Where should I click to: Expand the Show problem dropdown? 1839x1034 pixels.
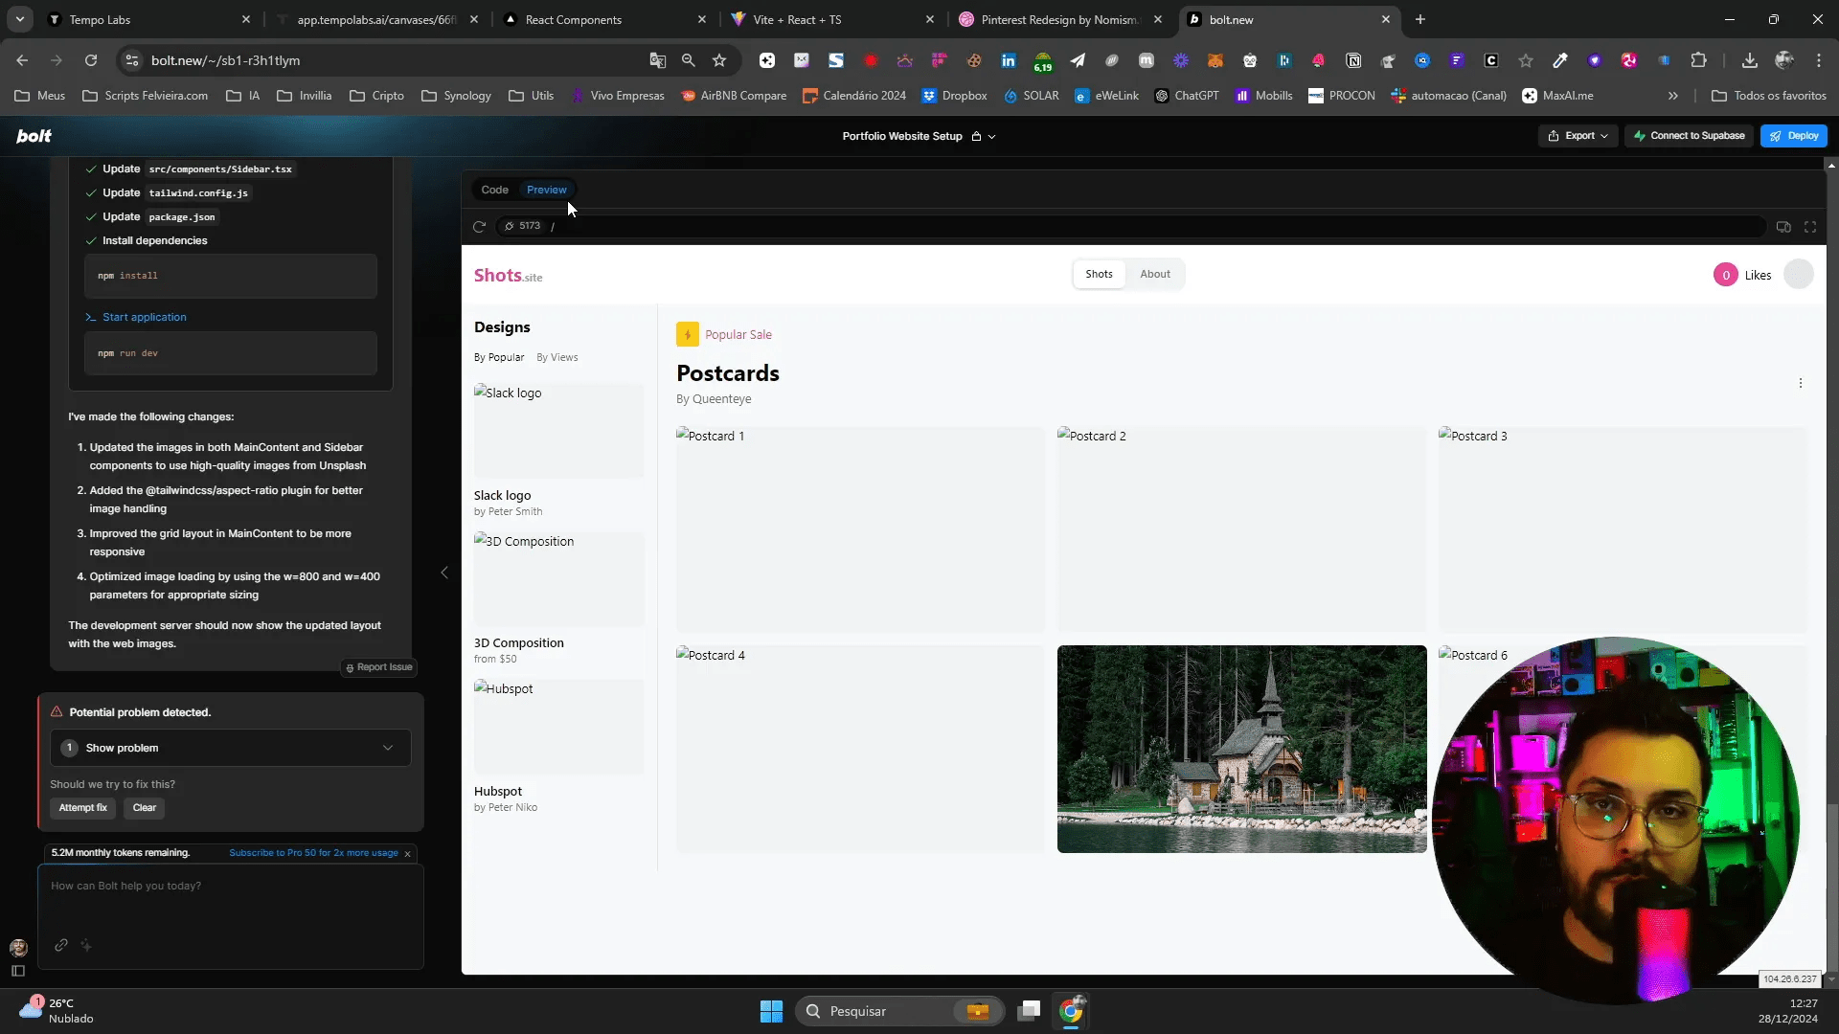(x=231, y=748)
